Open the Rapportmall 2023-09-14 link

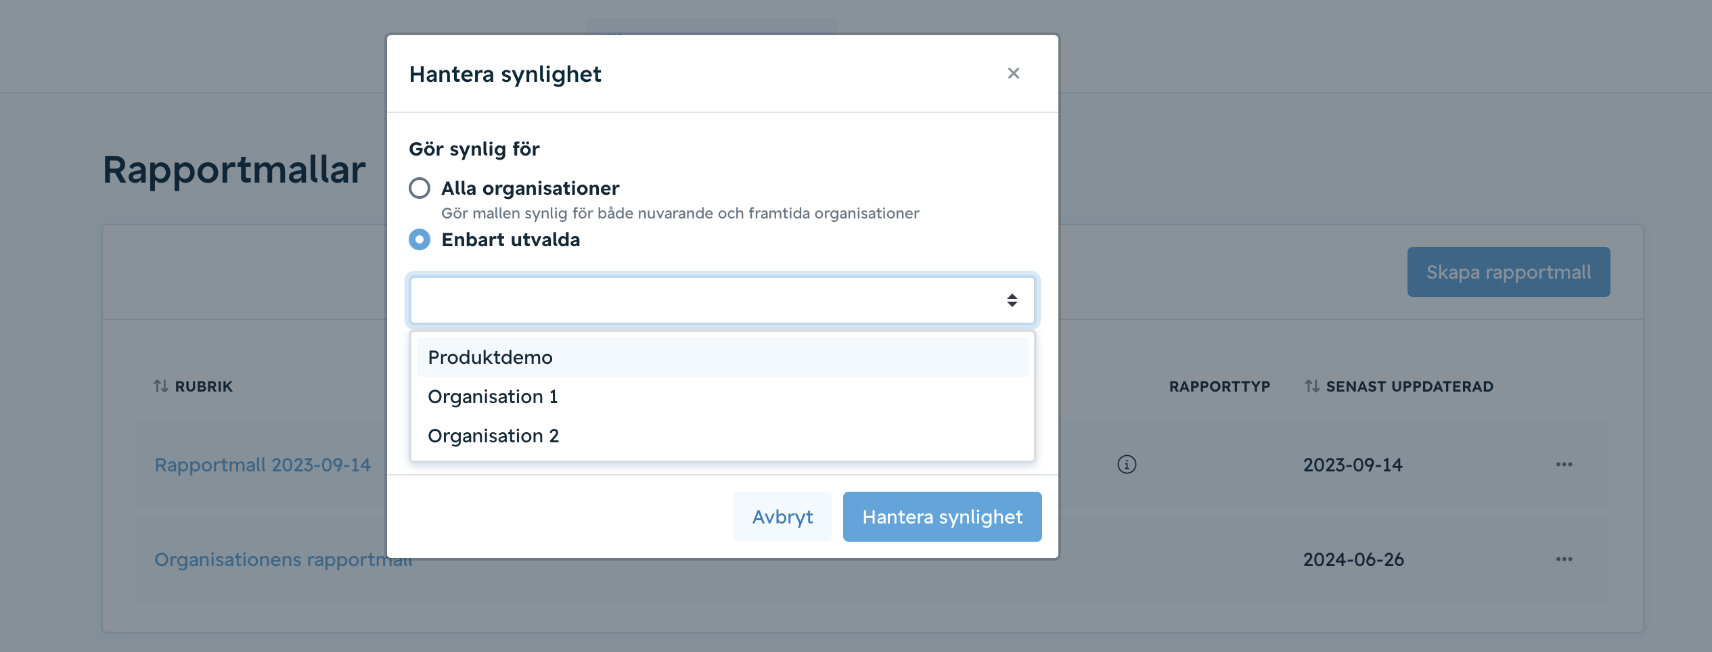tap(263, 465)
